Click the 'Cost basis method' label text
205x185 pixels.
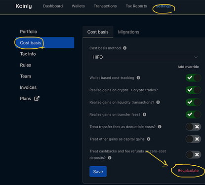point(105,48)
